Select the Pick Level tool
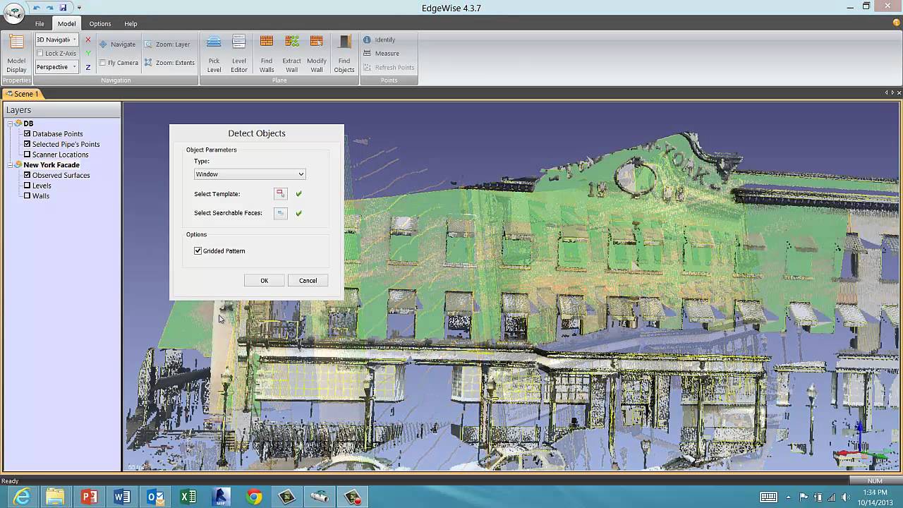Image resolution: width=903 pixels, height=508 pixels. pos(214,54)
